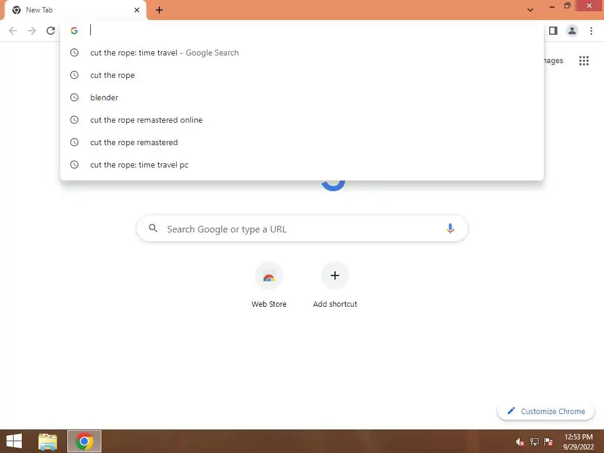Open the Chrome three-dot menu

tap(591, 31)
